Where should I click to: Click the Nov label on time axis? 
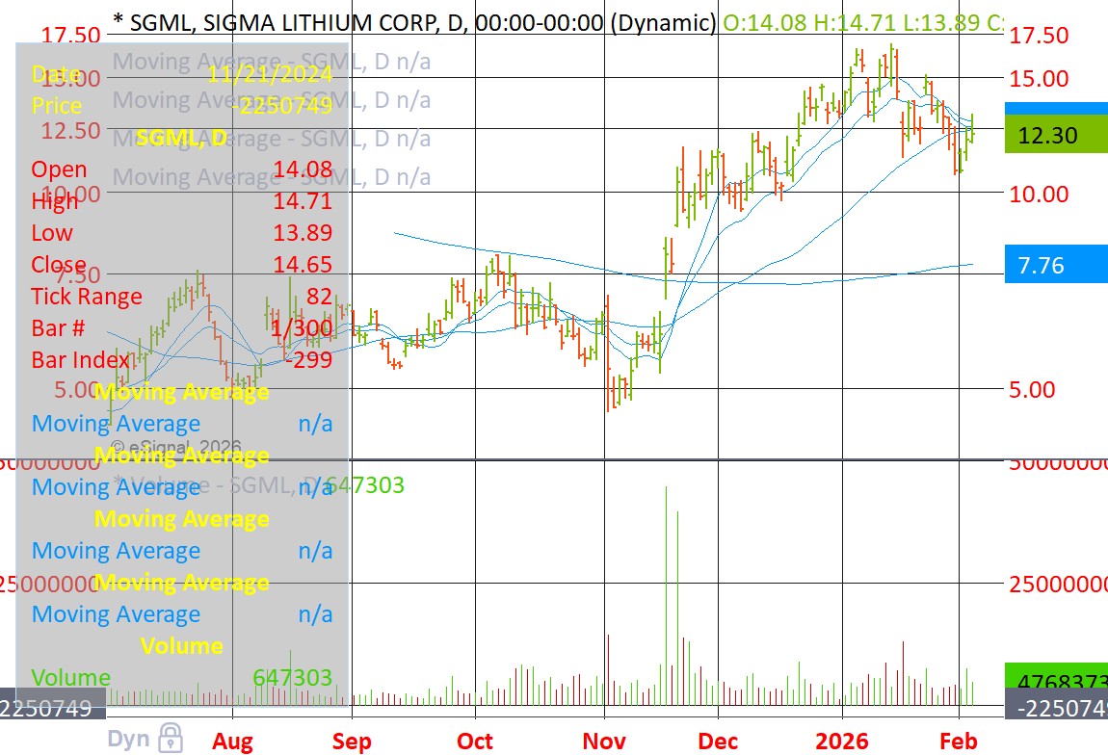(604, 741)
